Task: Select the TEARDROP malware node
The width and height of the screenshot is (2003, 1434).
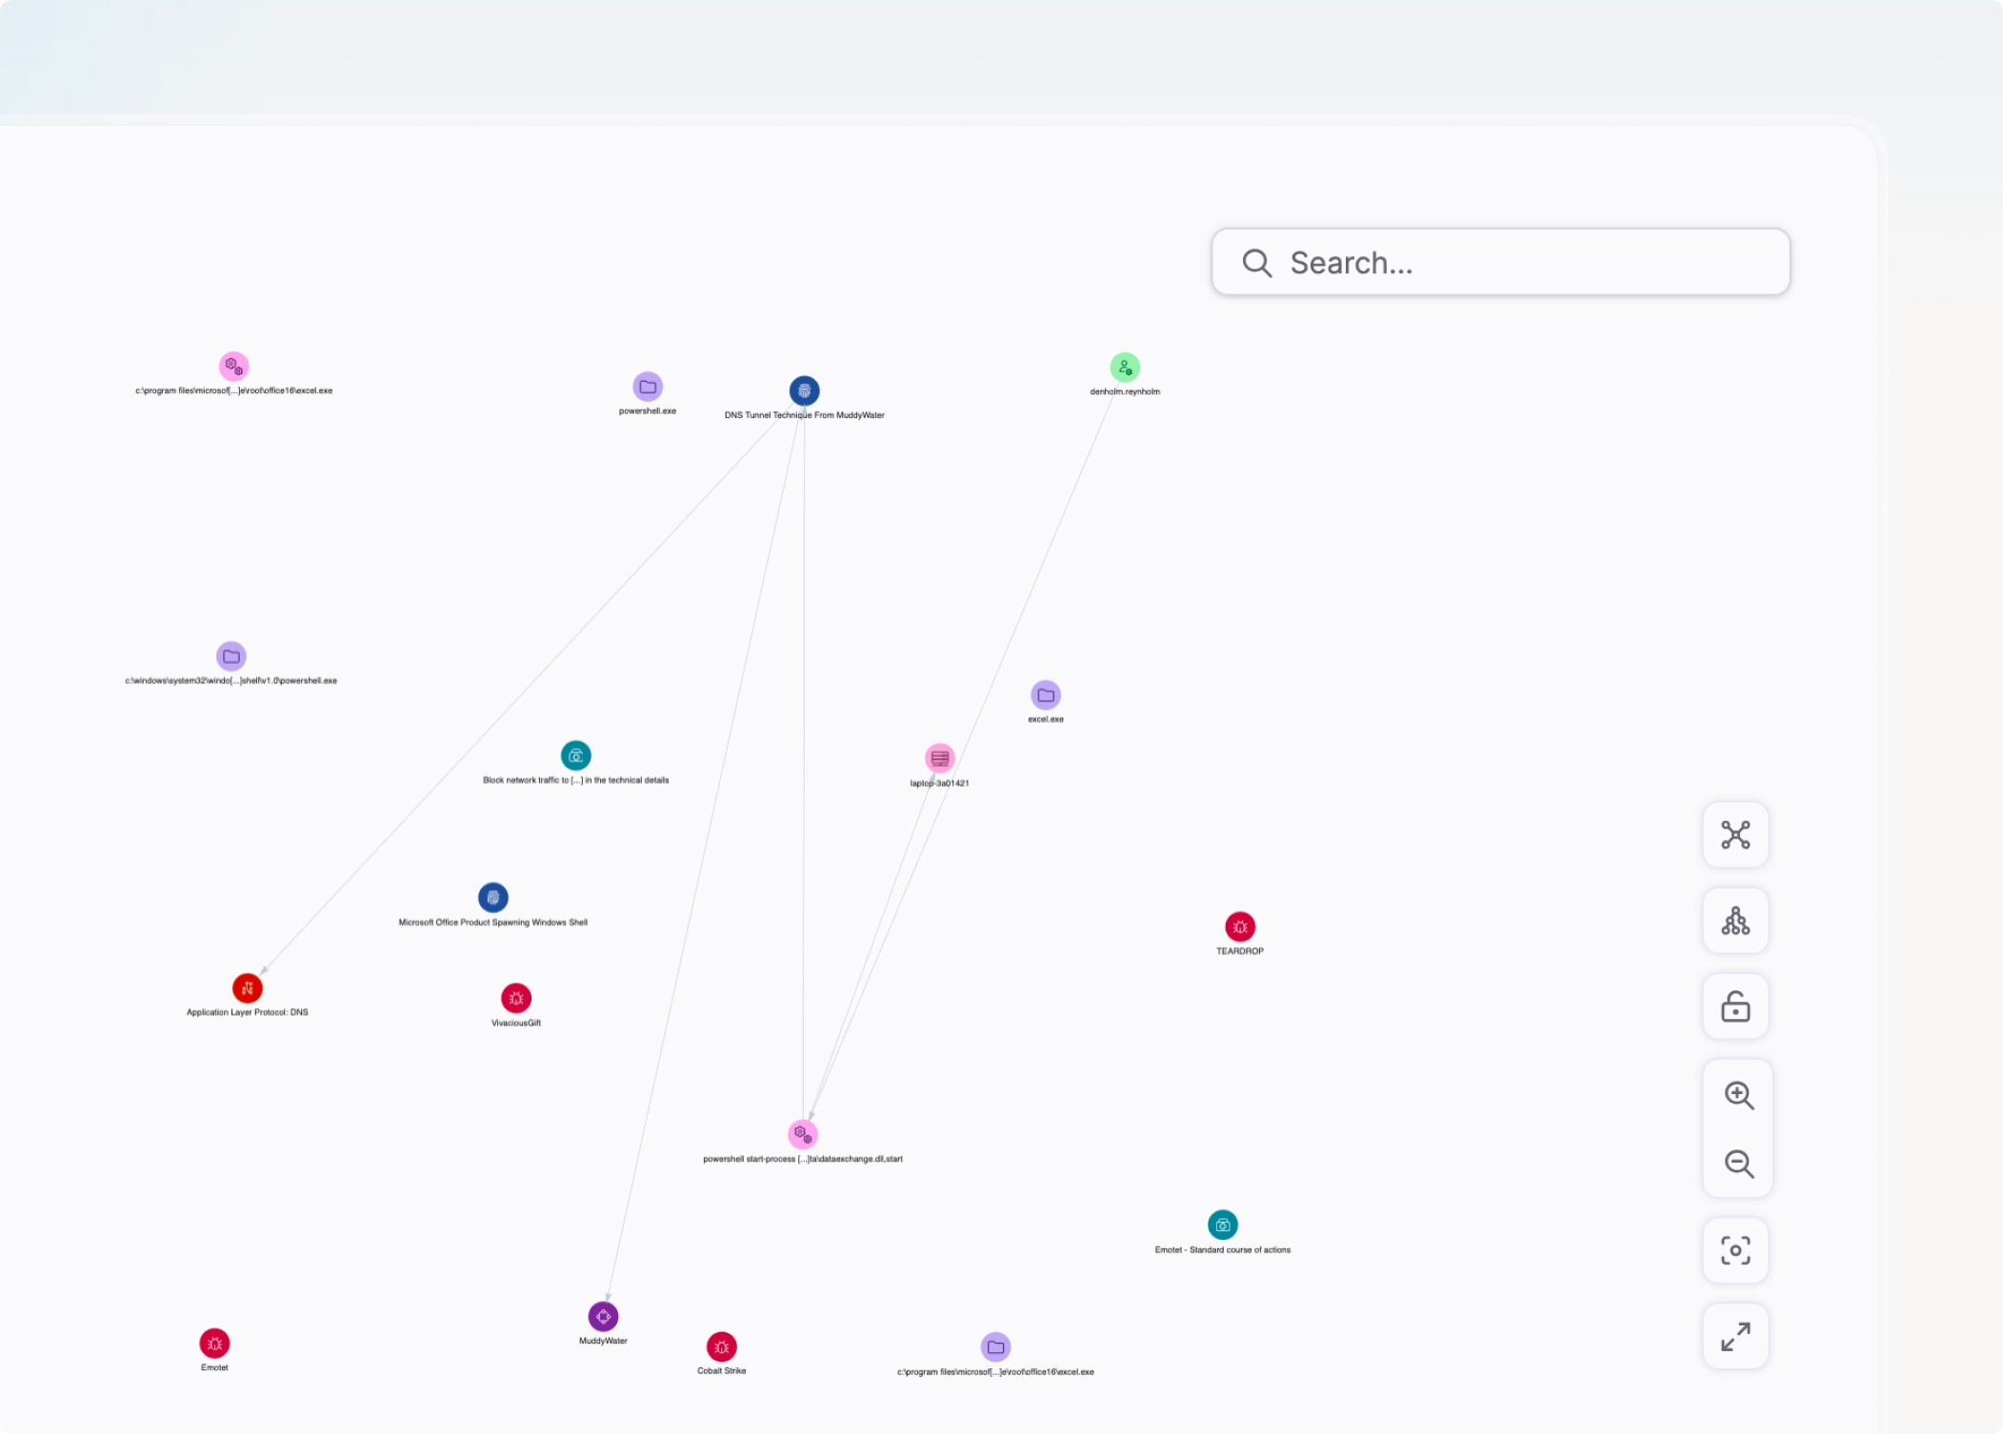Action: click(x=1240, y=926)
